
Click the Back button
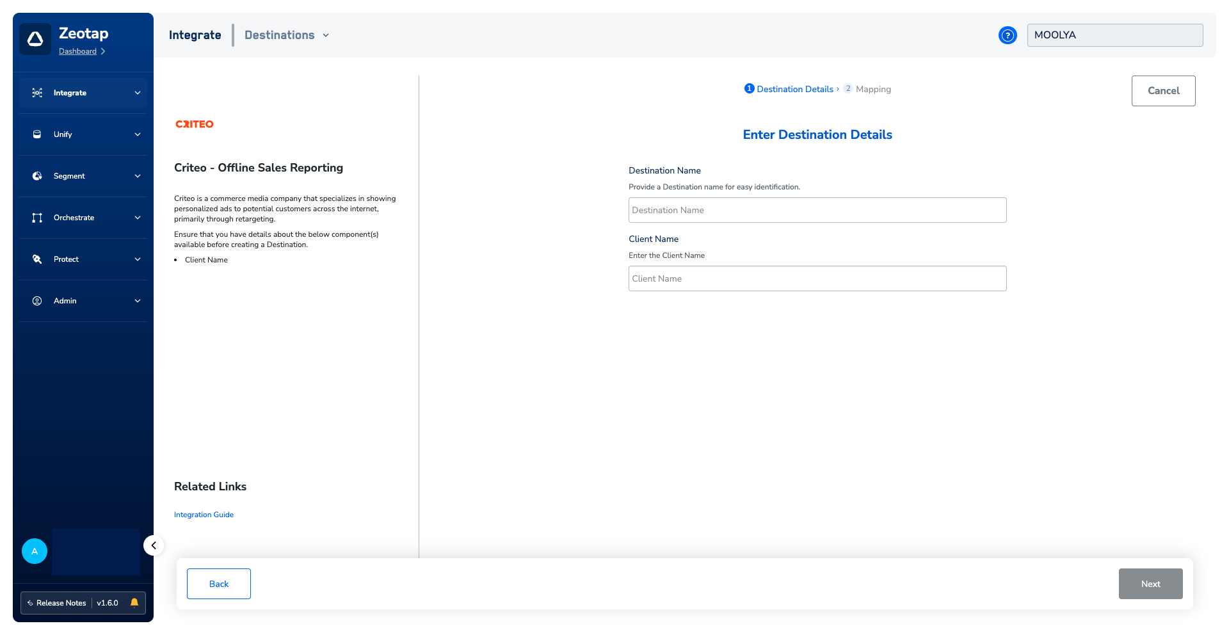[219, 584]
